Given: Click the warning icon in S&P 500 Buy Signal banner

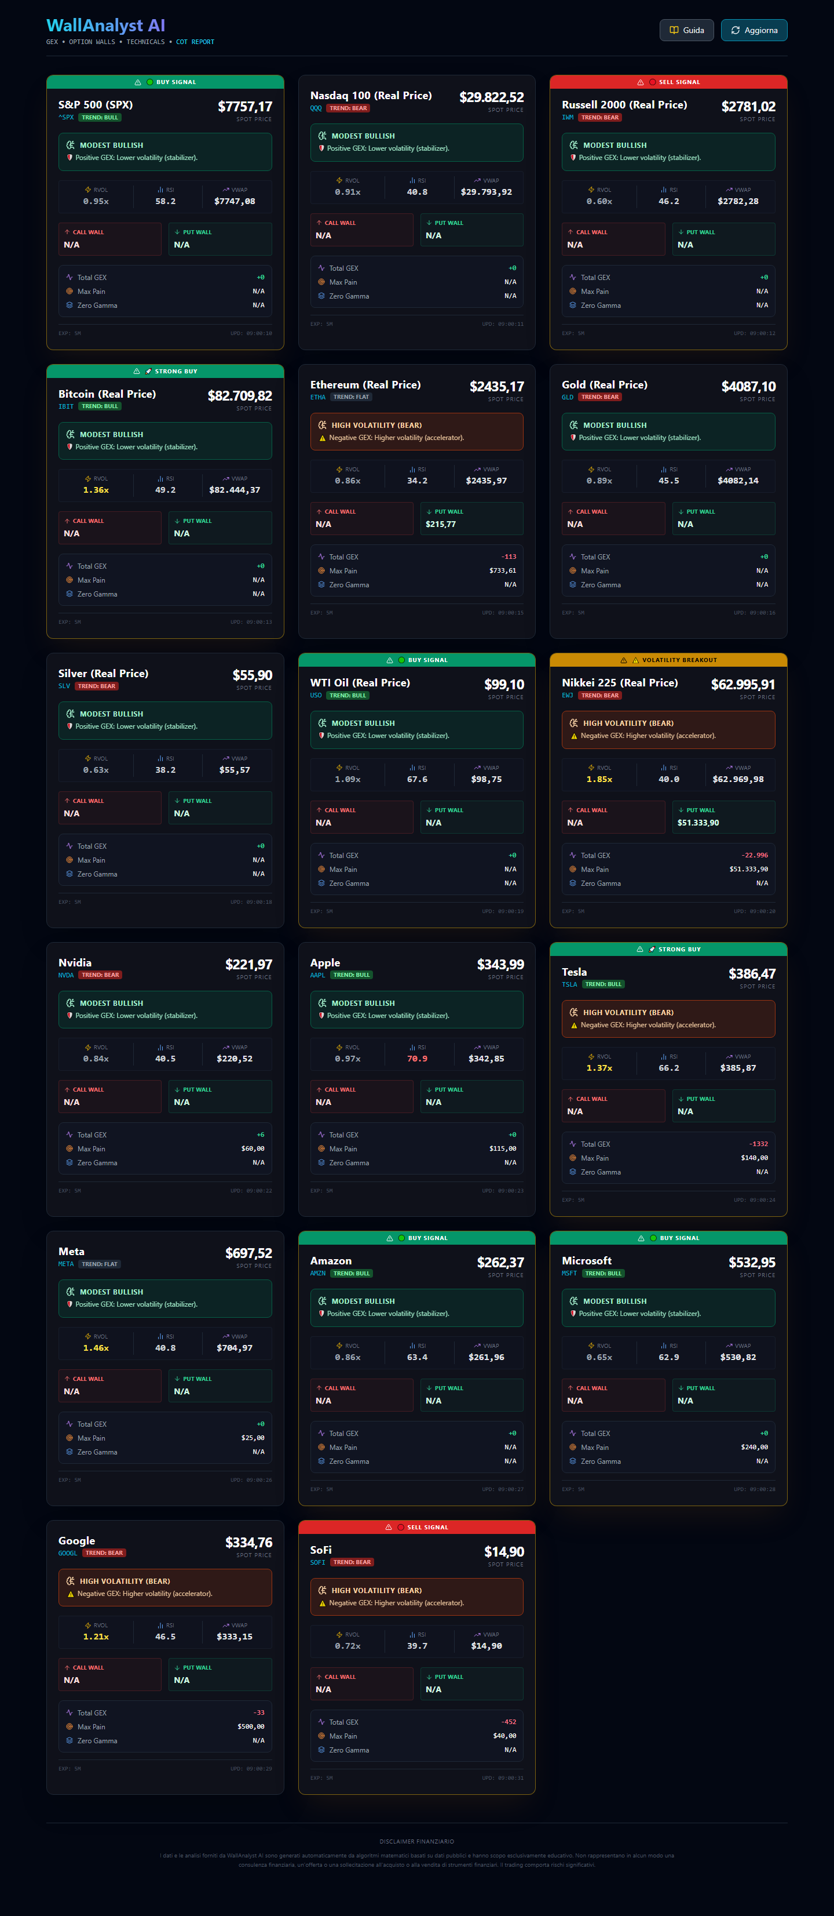Looking at the screenshot, I should 137,82.
